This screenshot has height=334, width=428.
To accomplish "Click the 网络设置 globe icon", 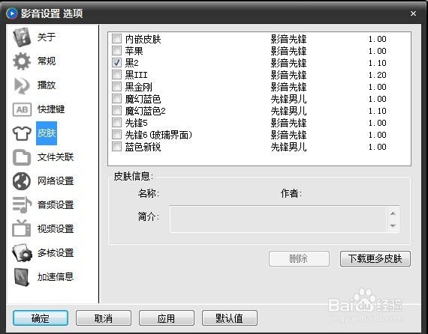I will pyautogui.click(x=22, y=181).
